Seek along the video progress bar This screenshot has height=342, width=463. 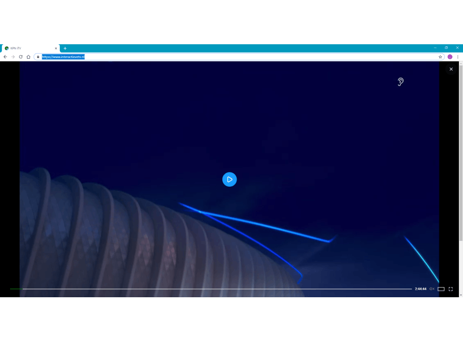tap(211, 289)
